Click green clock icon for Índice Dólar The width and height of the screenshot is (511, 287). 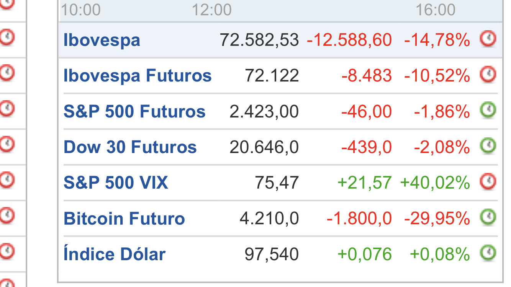488,253
